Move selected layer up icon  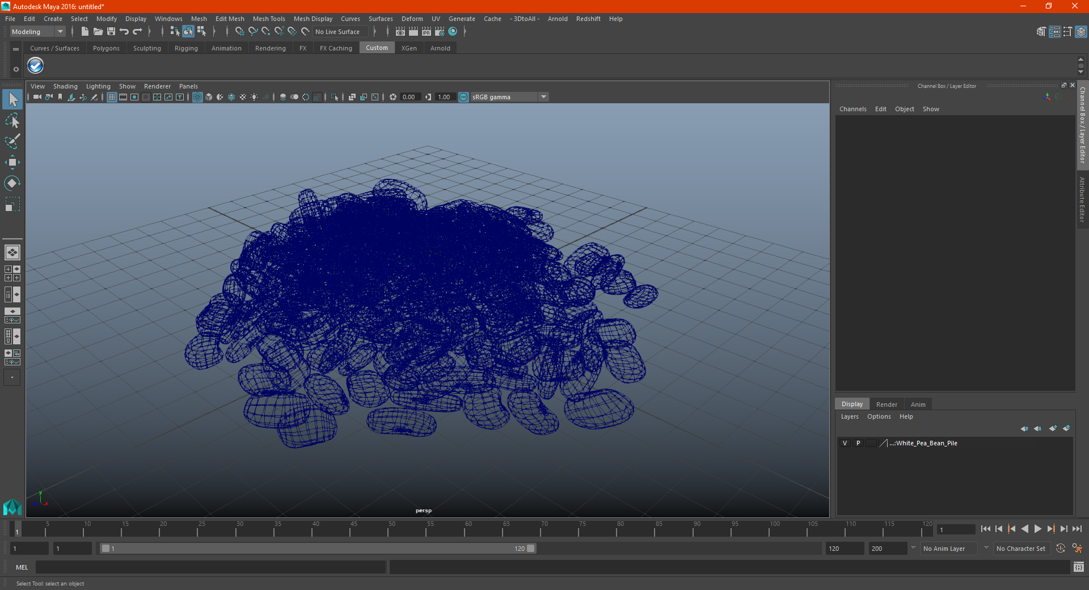[1024, 428]
